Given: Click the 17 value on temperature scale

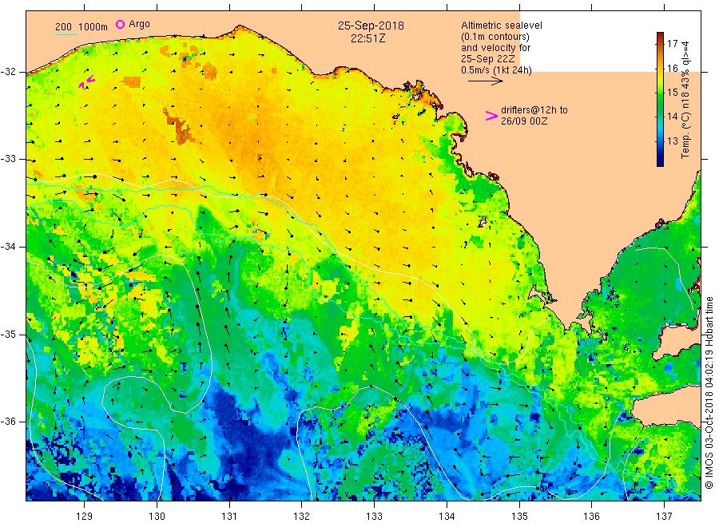Looking at the screenshot, I should coord(672,44).
